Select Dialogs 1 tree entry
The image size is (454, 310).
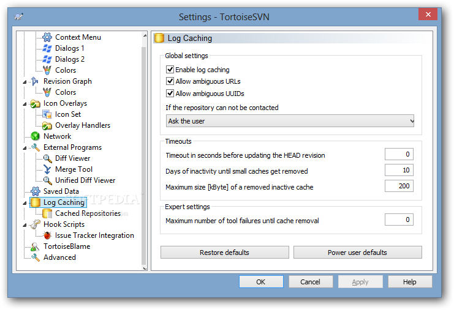point(69,48)
